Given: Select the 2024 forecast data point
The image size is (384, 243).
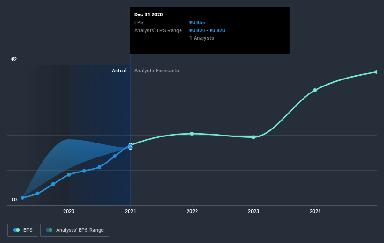Looking at the screenshot, I should coord(315,90).
